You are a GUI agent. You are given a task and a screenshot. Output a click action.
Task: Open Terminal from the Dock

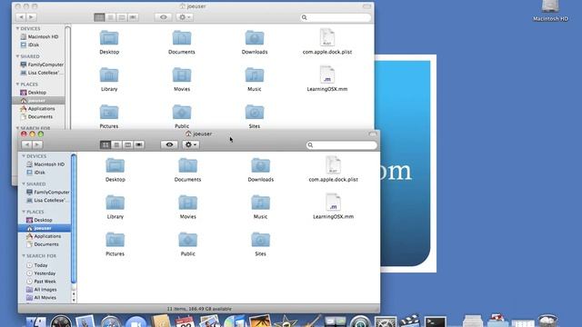435,321
